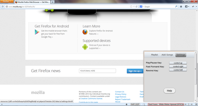Open the Contact Us footer link

coord(119,92)
